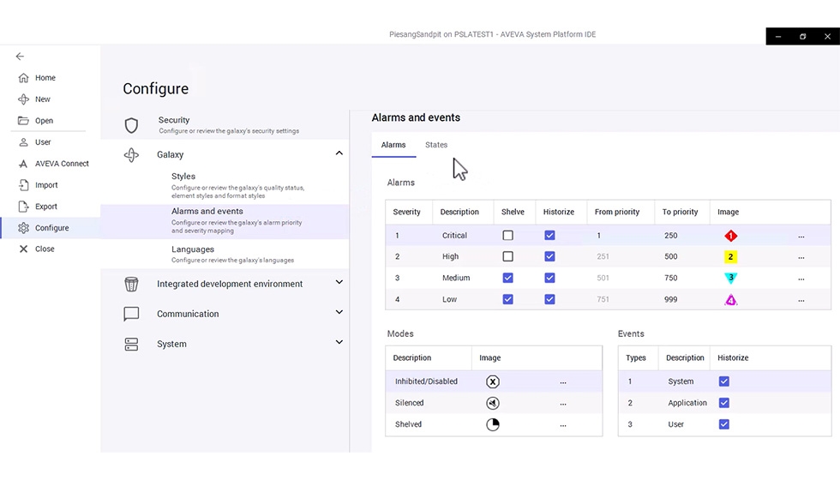Uncheck Historize for High severity
The image size is (840, 480).
coord(549,256)
